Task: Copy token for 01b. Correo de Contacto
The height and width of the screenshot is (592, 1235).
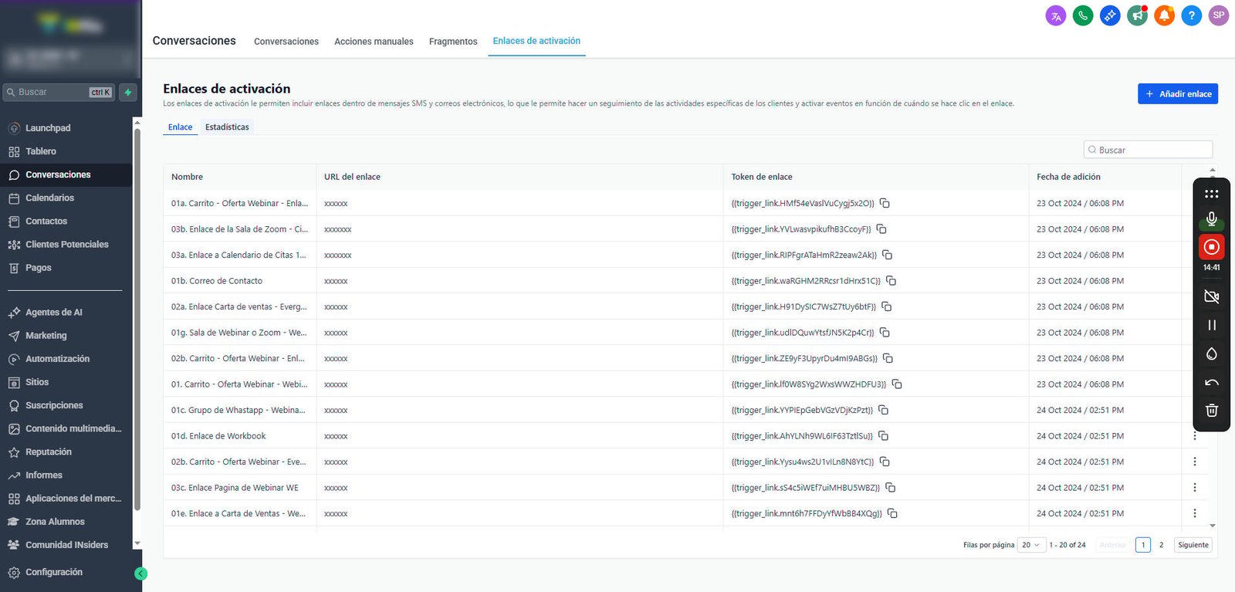Action: [x=891, y=281]
